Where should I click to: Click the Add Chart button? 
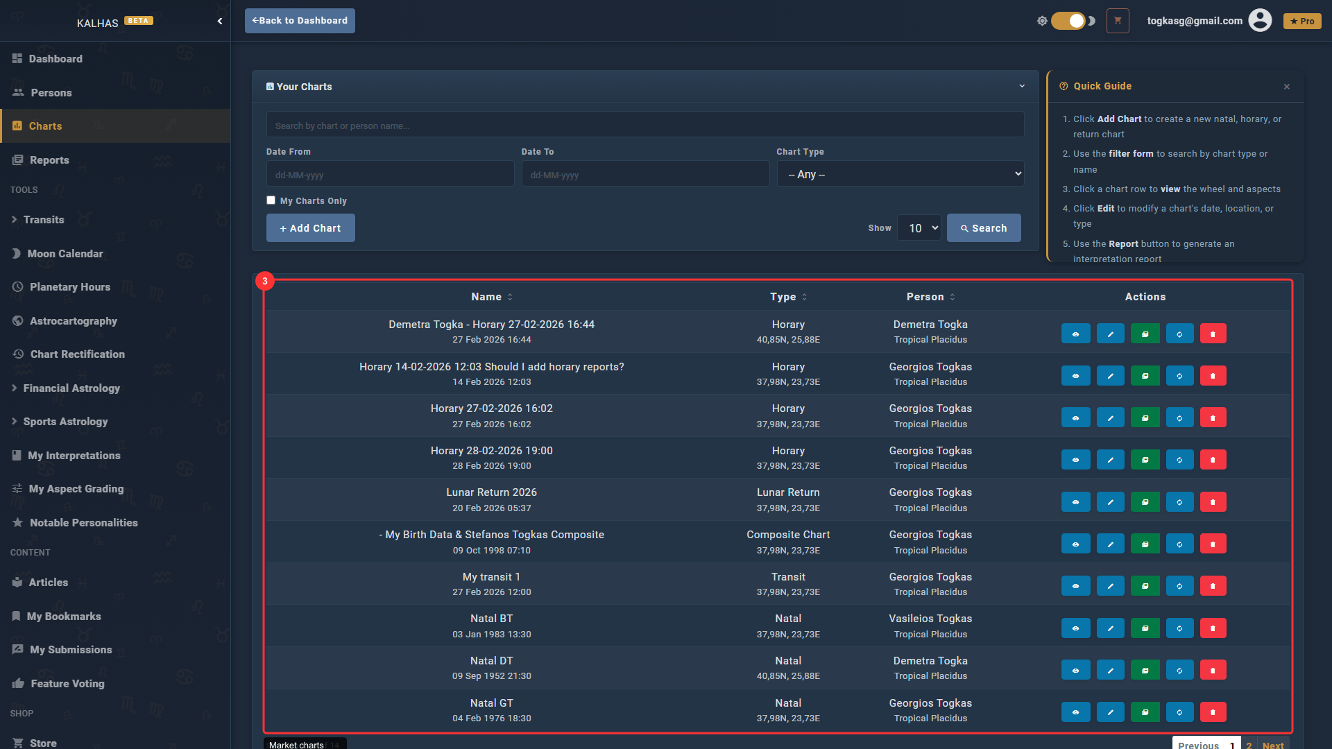(310, 228)
